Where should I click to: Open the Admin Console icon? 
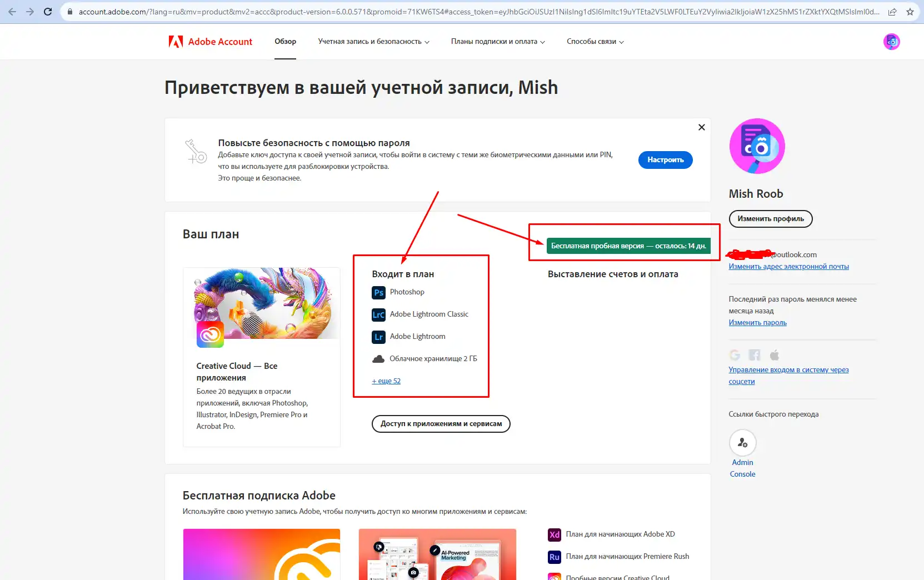[742, 443]
